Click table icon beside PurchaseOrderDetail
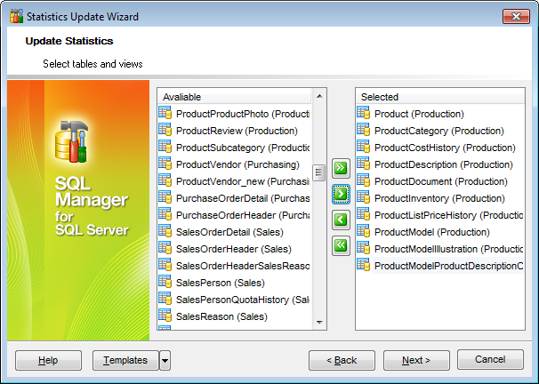539x384 pixels. (x=165, y=197)
